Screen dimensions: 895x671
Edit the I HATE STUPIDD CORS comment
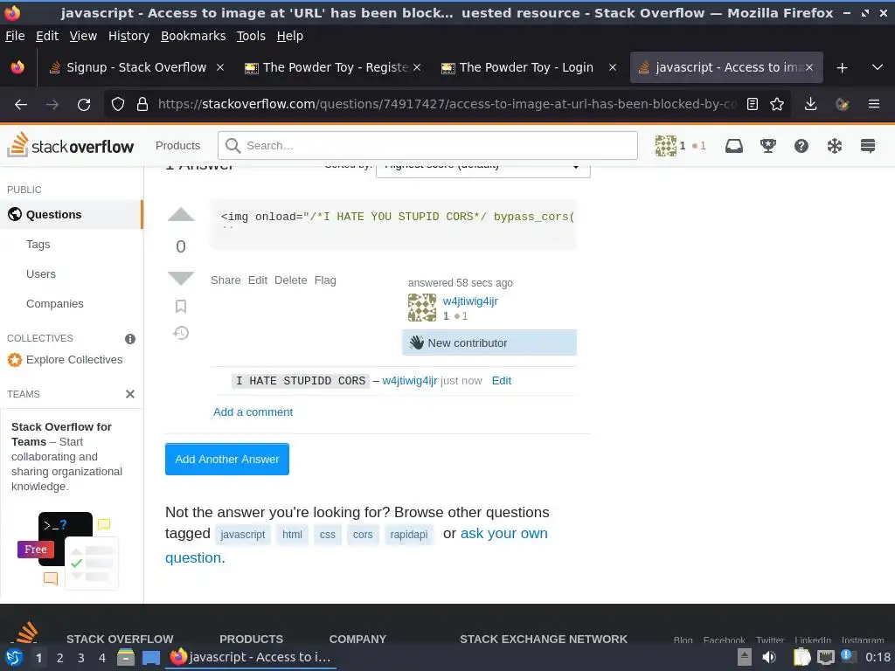[502, 381]
